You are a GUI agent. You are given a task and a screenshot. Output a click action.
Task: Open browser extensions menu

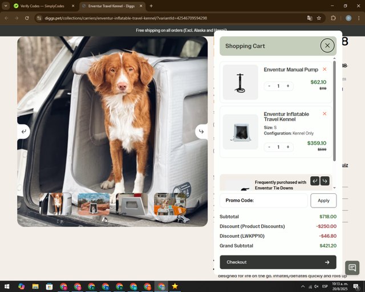tap(333, 18)
